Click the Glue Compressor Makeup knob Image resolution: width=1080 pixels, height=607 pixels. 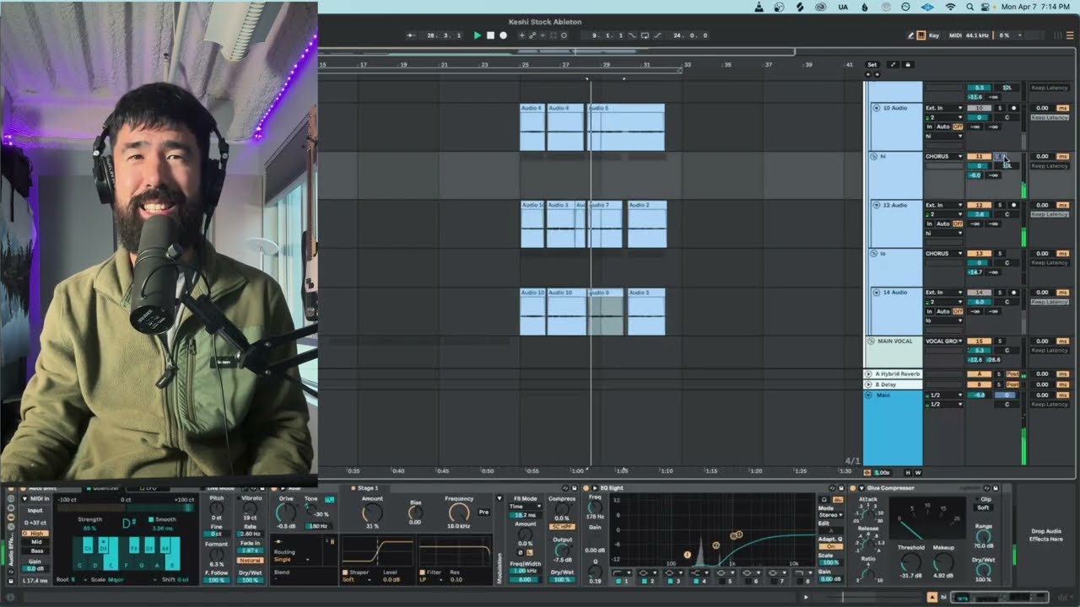coord(943,561)
